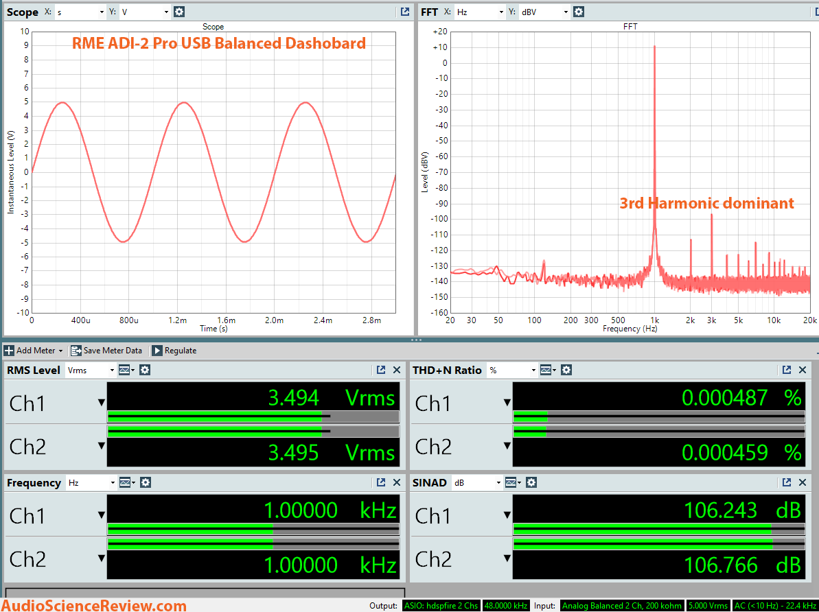Click the 0.000487 % THD+N reading

pyautogui.click(x=741, y=398)
